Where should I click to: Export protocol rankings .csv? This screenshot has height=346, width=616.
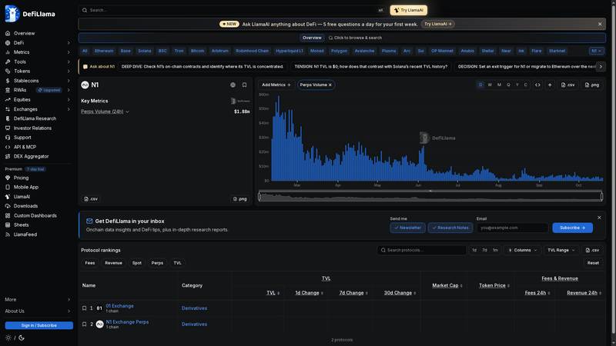(592, 250)
